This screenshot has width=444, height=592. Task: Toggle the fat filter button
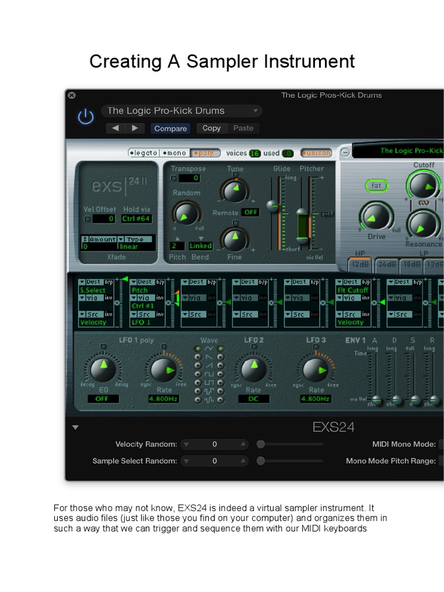click(376, 186)
